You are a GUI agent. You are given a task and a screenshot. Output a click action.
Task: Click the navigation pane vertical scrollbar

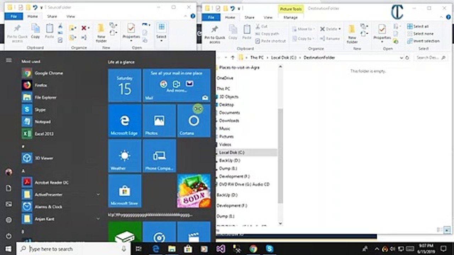tap(280, 155)
